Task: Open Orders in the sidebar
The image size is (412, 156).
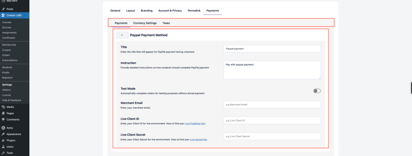Action: [x=6, y=55]
